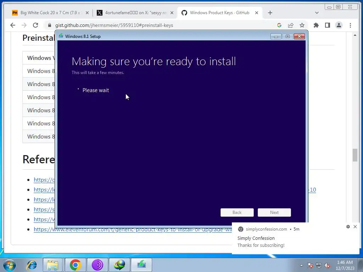Click the Windows Setup taskbar icon
363x272 pixels.
pyautogui.click(x=141, y=265)
